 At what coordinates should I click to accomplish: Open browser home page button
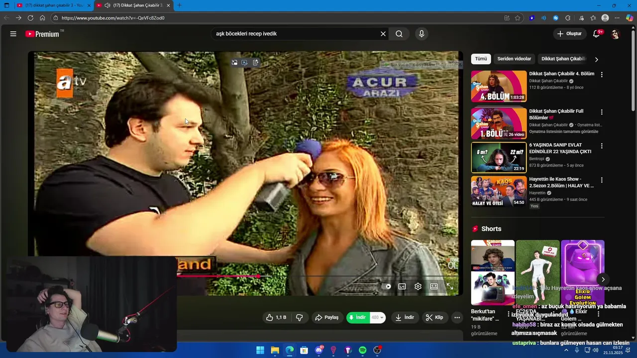click(x=42, y=18)
